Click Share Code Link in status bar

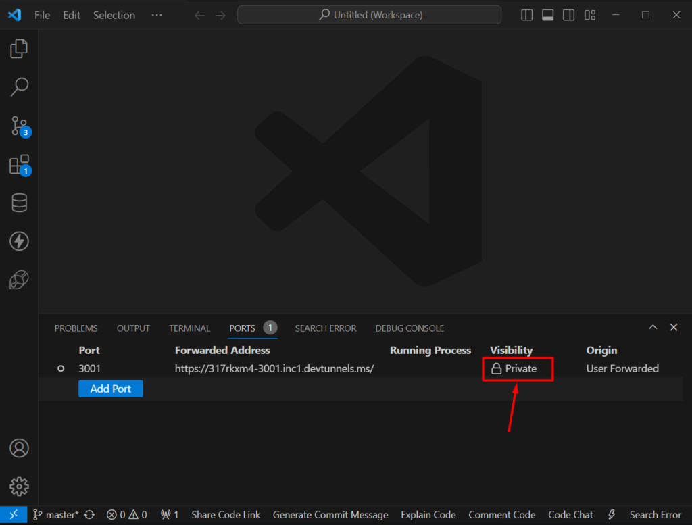point(226,515)
